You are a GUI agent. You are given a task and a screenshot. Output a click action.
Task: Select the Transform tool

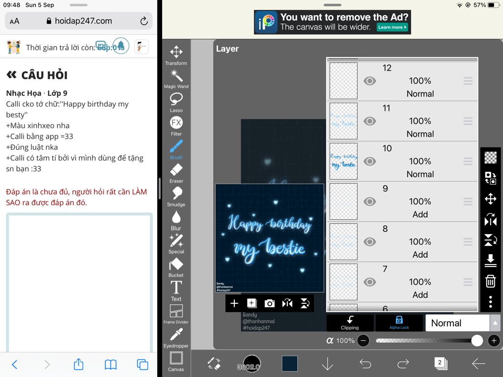coord(176,55)
